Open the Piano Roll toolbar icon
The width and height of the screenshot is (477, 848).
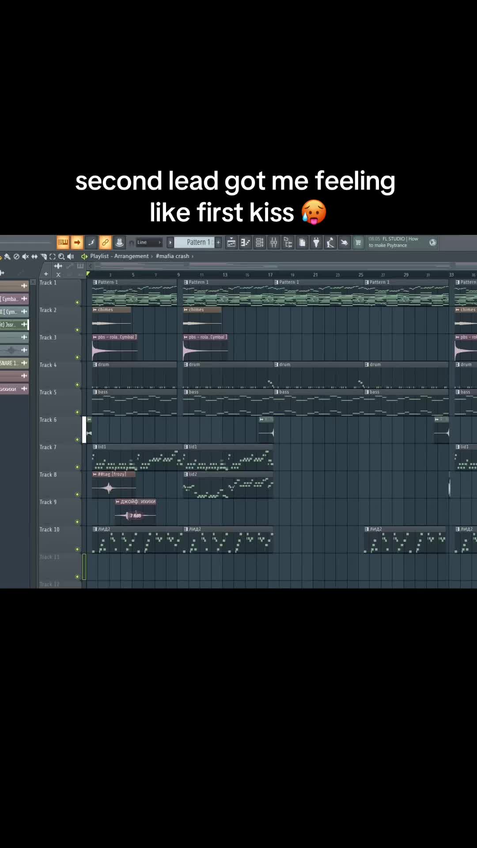click(246, 242)
